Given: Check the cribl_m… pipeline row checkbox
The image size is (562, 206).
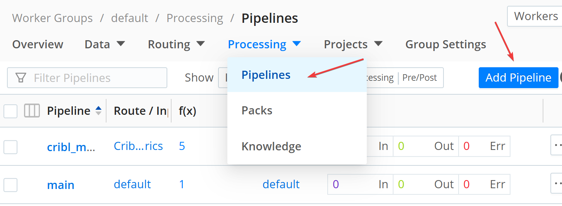Looking at the screenshot, I should click(10, 147).
